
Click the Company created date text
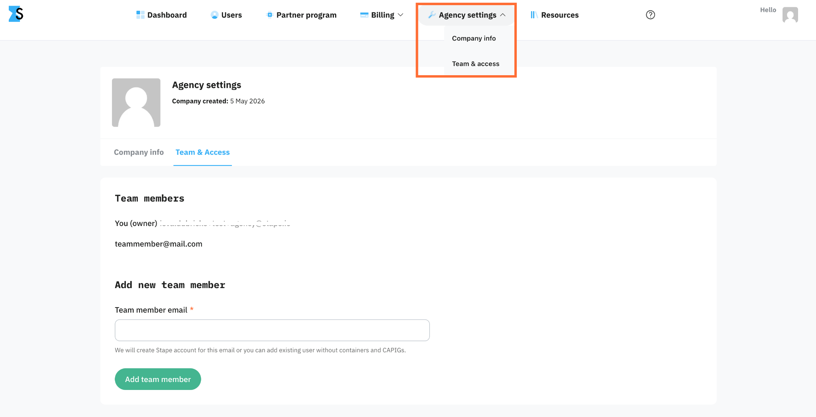pos(218,101)
